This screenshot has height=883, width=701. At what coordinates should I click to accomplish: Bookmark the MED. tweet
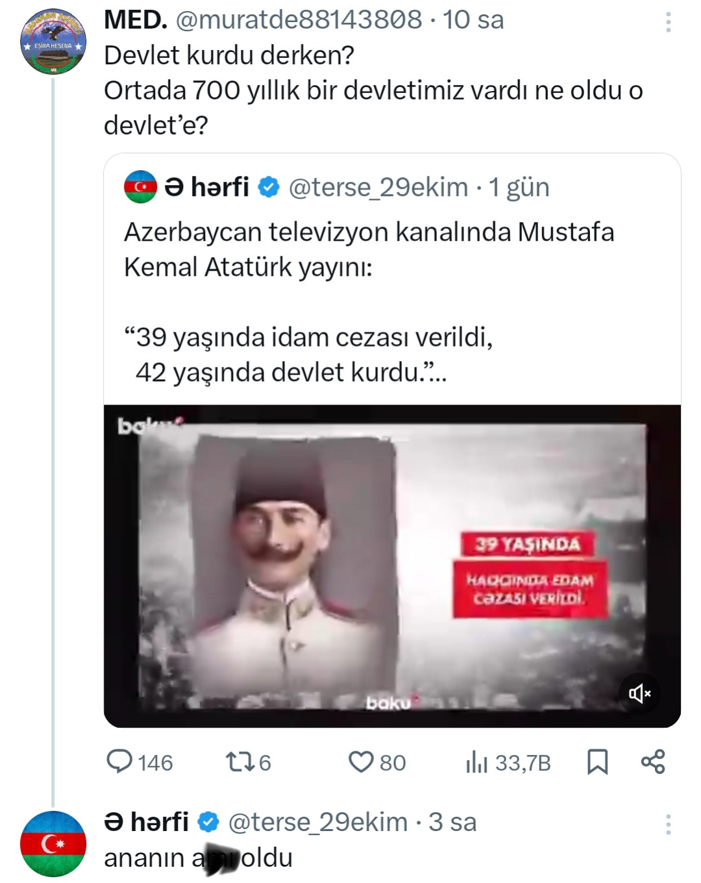[597, 762]
